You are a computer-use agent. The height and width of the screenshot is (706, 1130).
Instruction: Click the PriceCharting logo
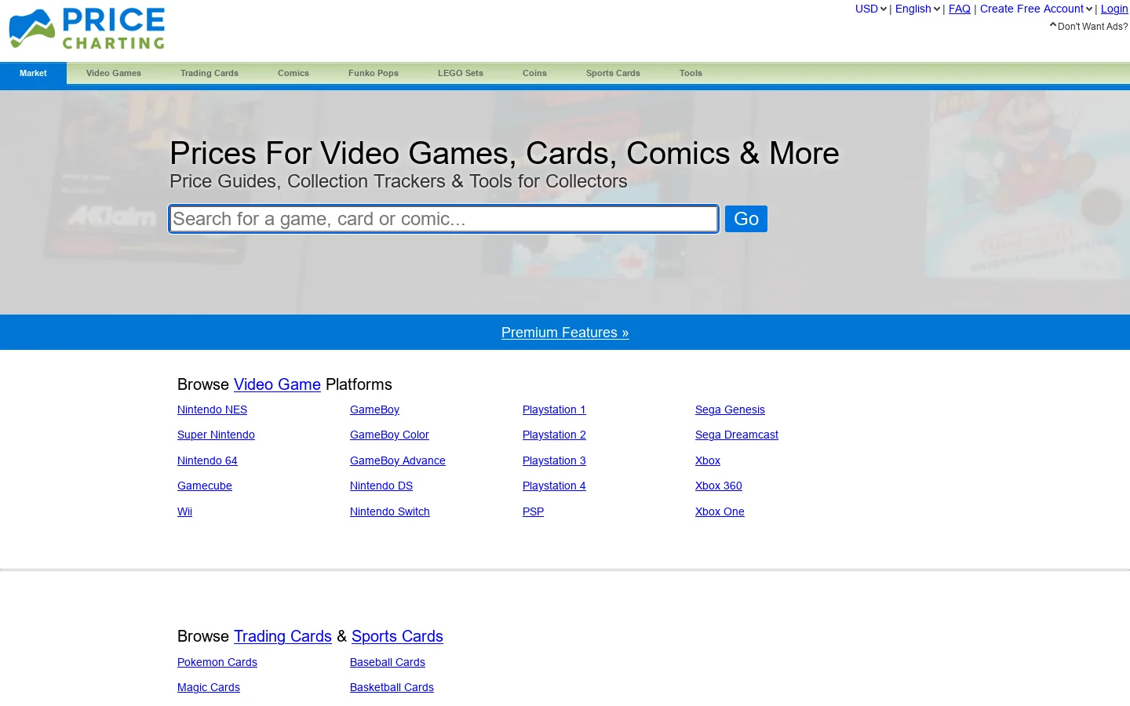pyautogui.click(x=87, y=29)
